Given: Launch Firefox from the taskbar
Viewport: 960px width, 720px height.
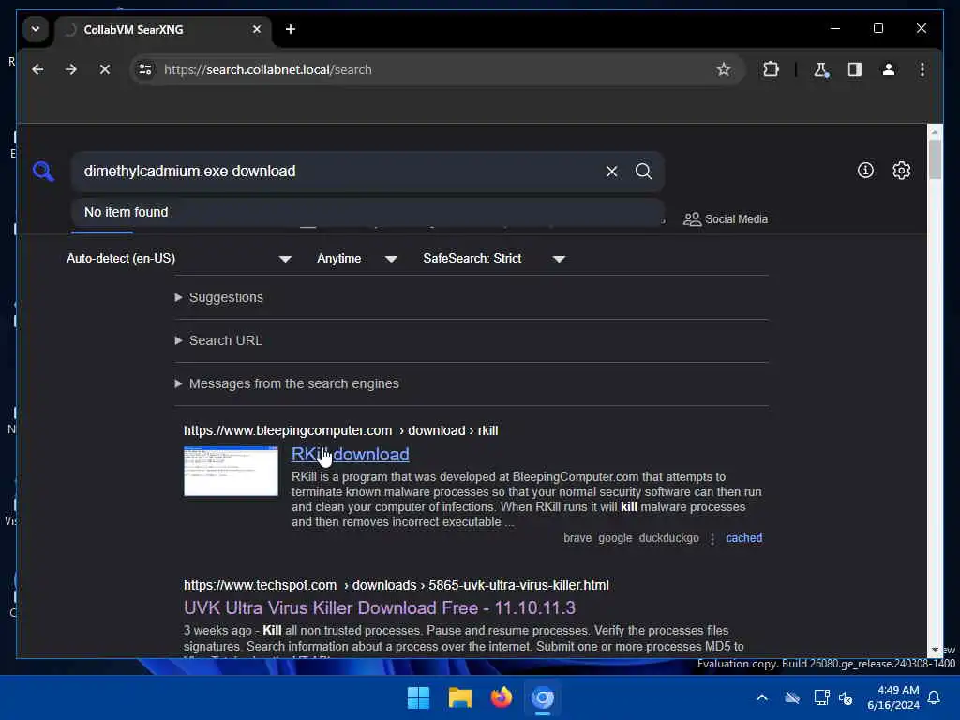Looking at the screenshot, I should pos(502,697).
